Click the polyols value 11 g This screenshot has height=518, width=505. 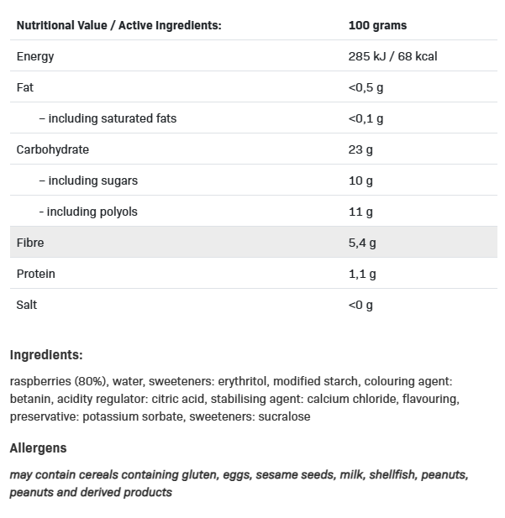tap(360, 212)
